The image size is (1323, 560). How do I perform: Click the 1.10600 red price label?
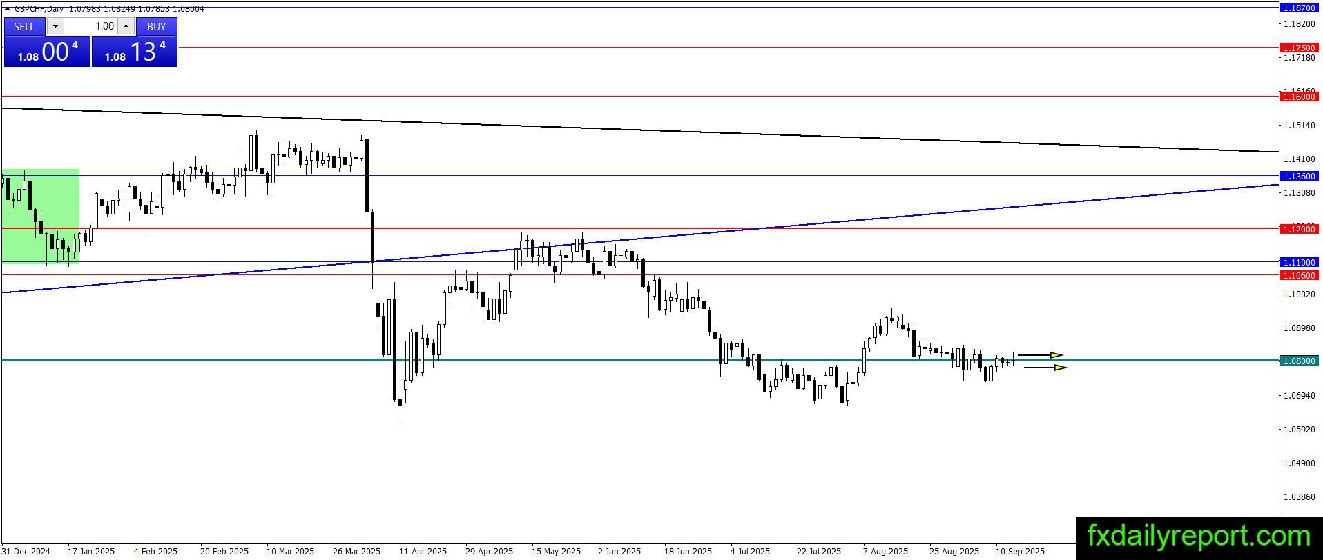click(x=1300, y=276)
